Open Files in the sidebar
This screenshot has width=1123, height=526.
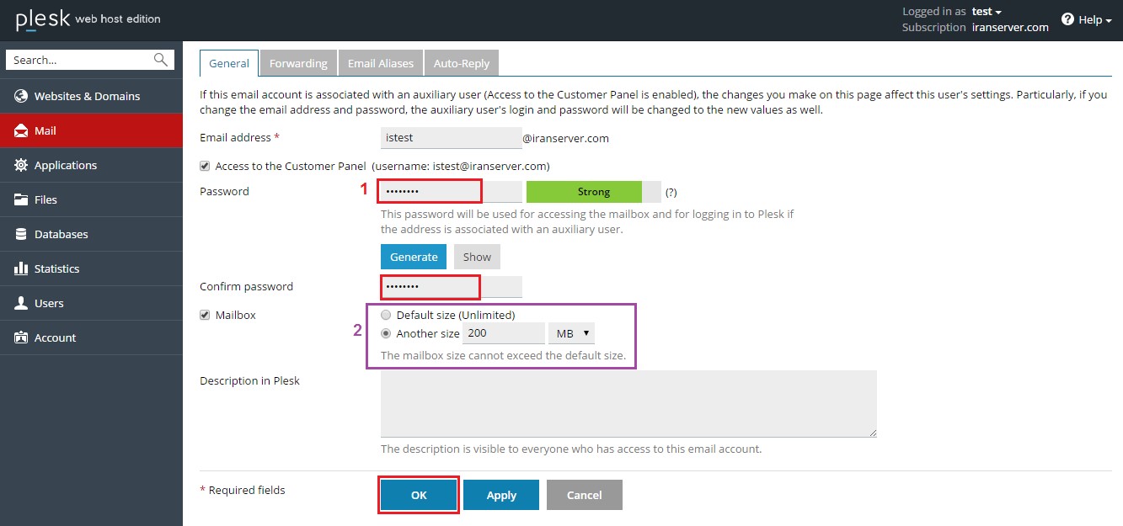tap(91, 199)
